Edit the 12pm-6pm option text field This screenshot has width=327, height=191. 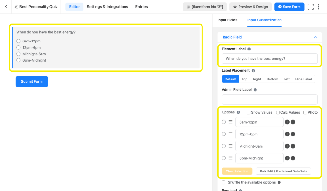pyautogui.click(x=259, y=134)
